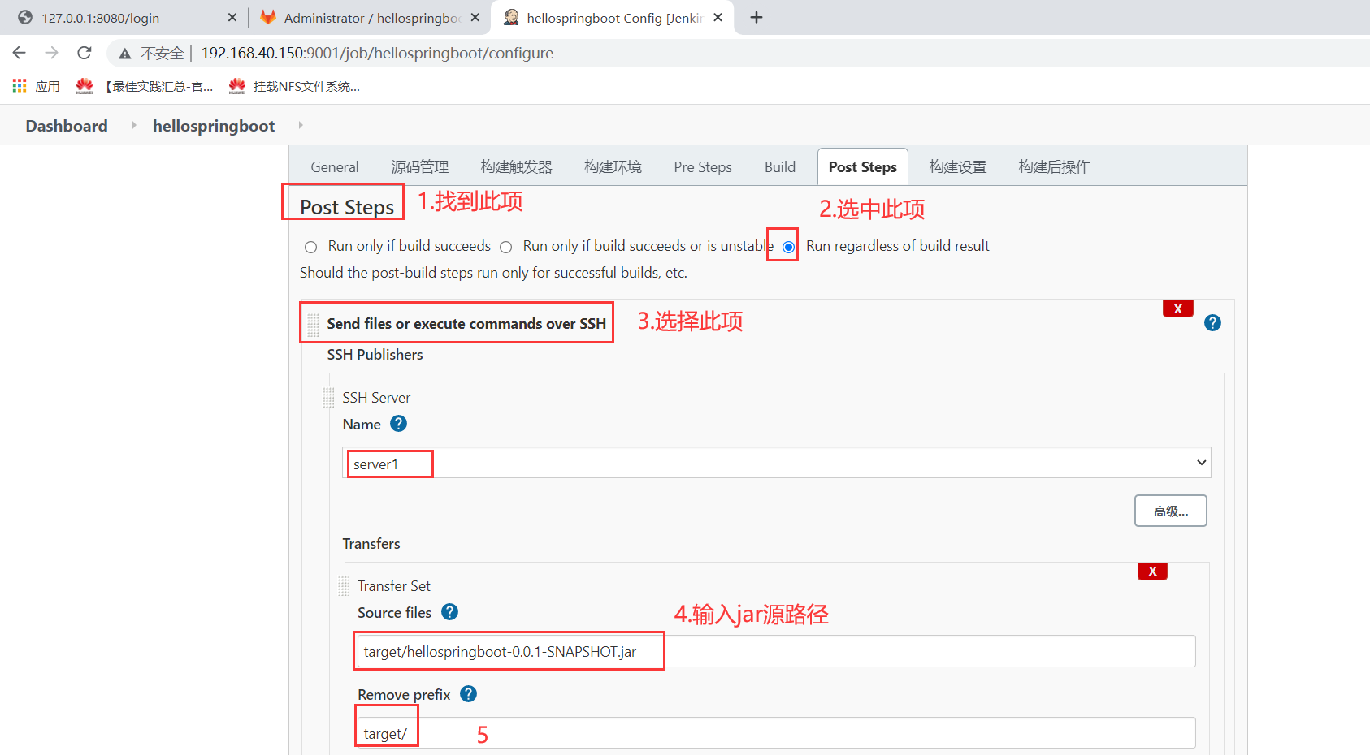The height and width of the screenshot is (755, 1370).
Task: Click the Source files input field
Action: [777, 651]
